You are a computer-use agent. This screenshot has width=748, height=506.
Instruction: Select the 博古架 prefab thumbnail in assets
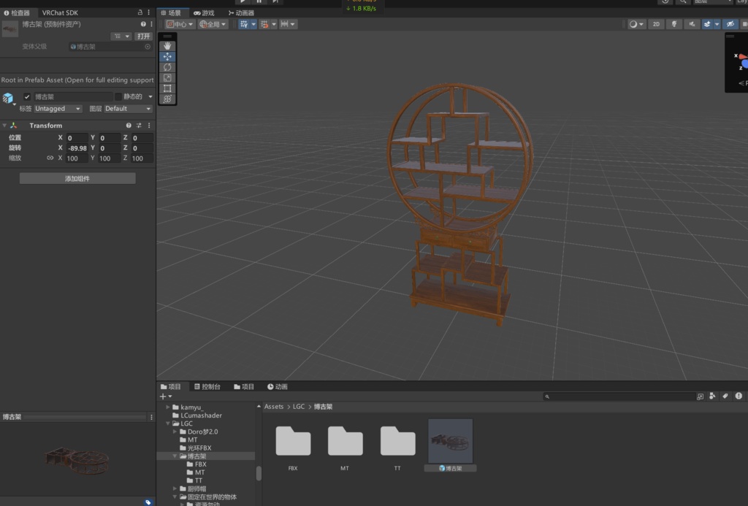pos(450,441)
